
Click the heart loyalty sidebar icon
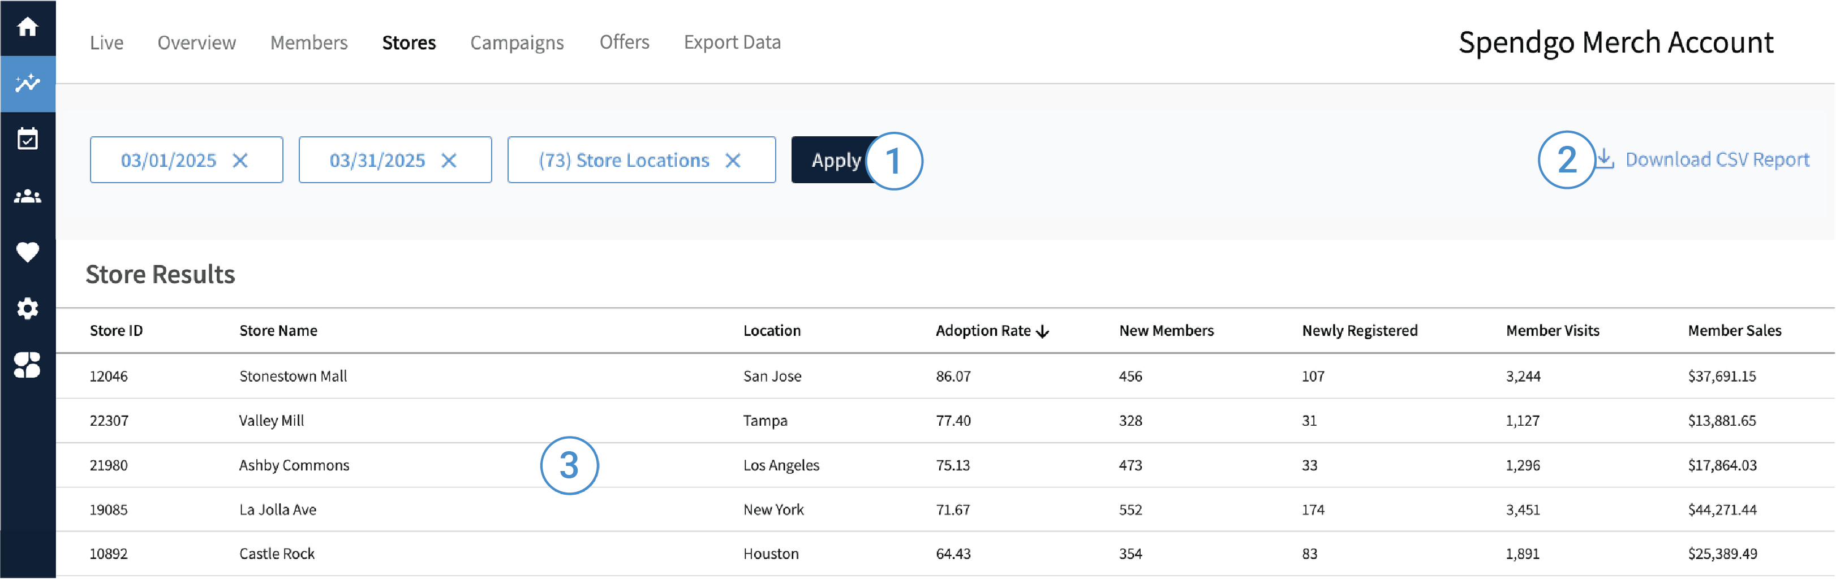click(27, 252)
